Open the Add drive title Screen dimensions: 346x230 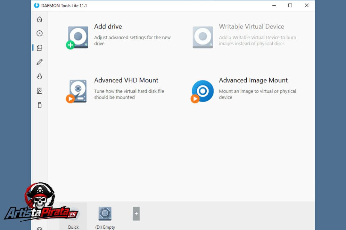click(108, 27)
